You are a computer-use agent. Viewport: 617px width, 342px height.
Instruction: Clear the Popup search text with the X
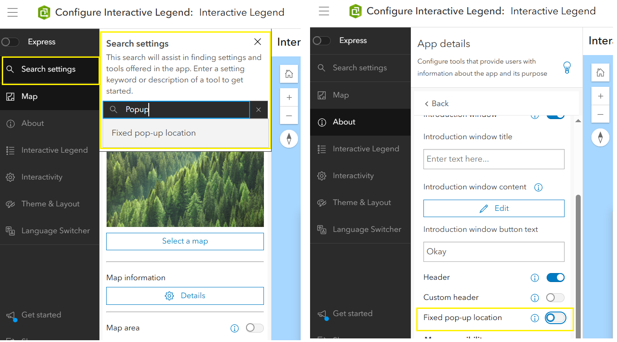coord(259,109)
